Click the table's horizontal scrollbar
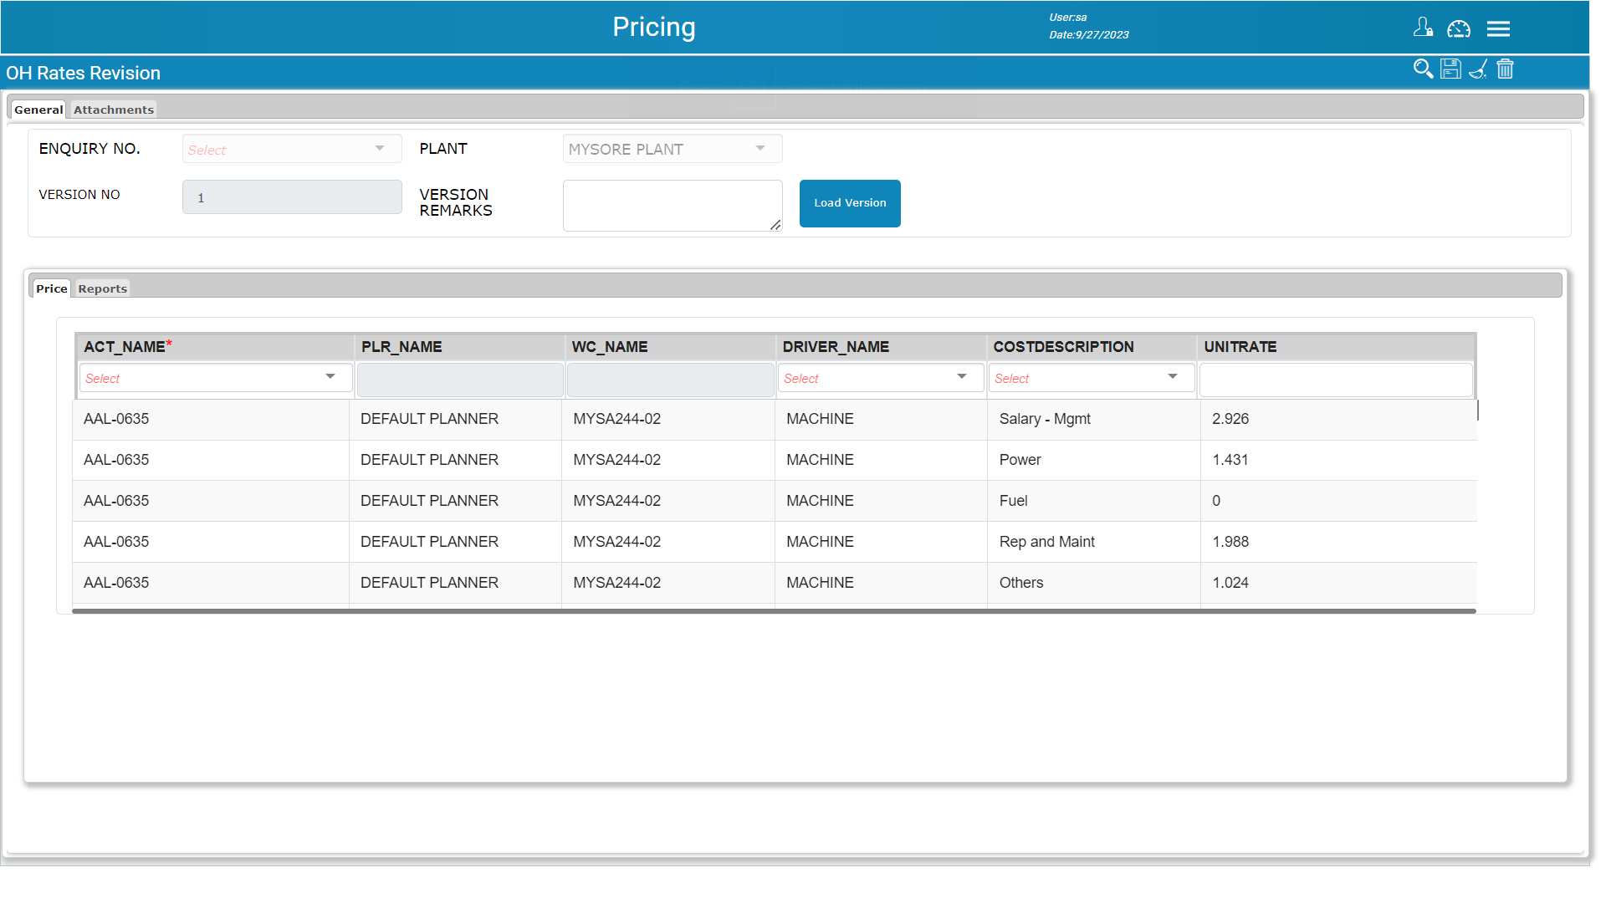Image resolution: width=1606 pixels, height=903 pixels. [774, 611]
